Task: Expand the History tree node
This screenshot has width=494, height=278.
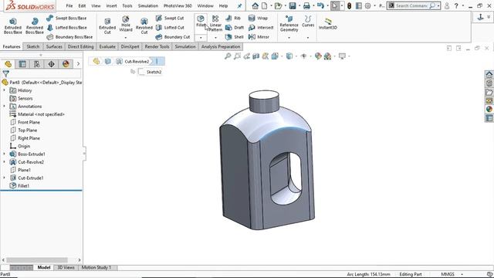Action: [5, 90]
